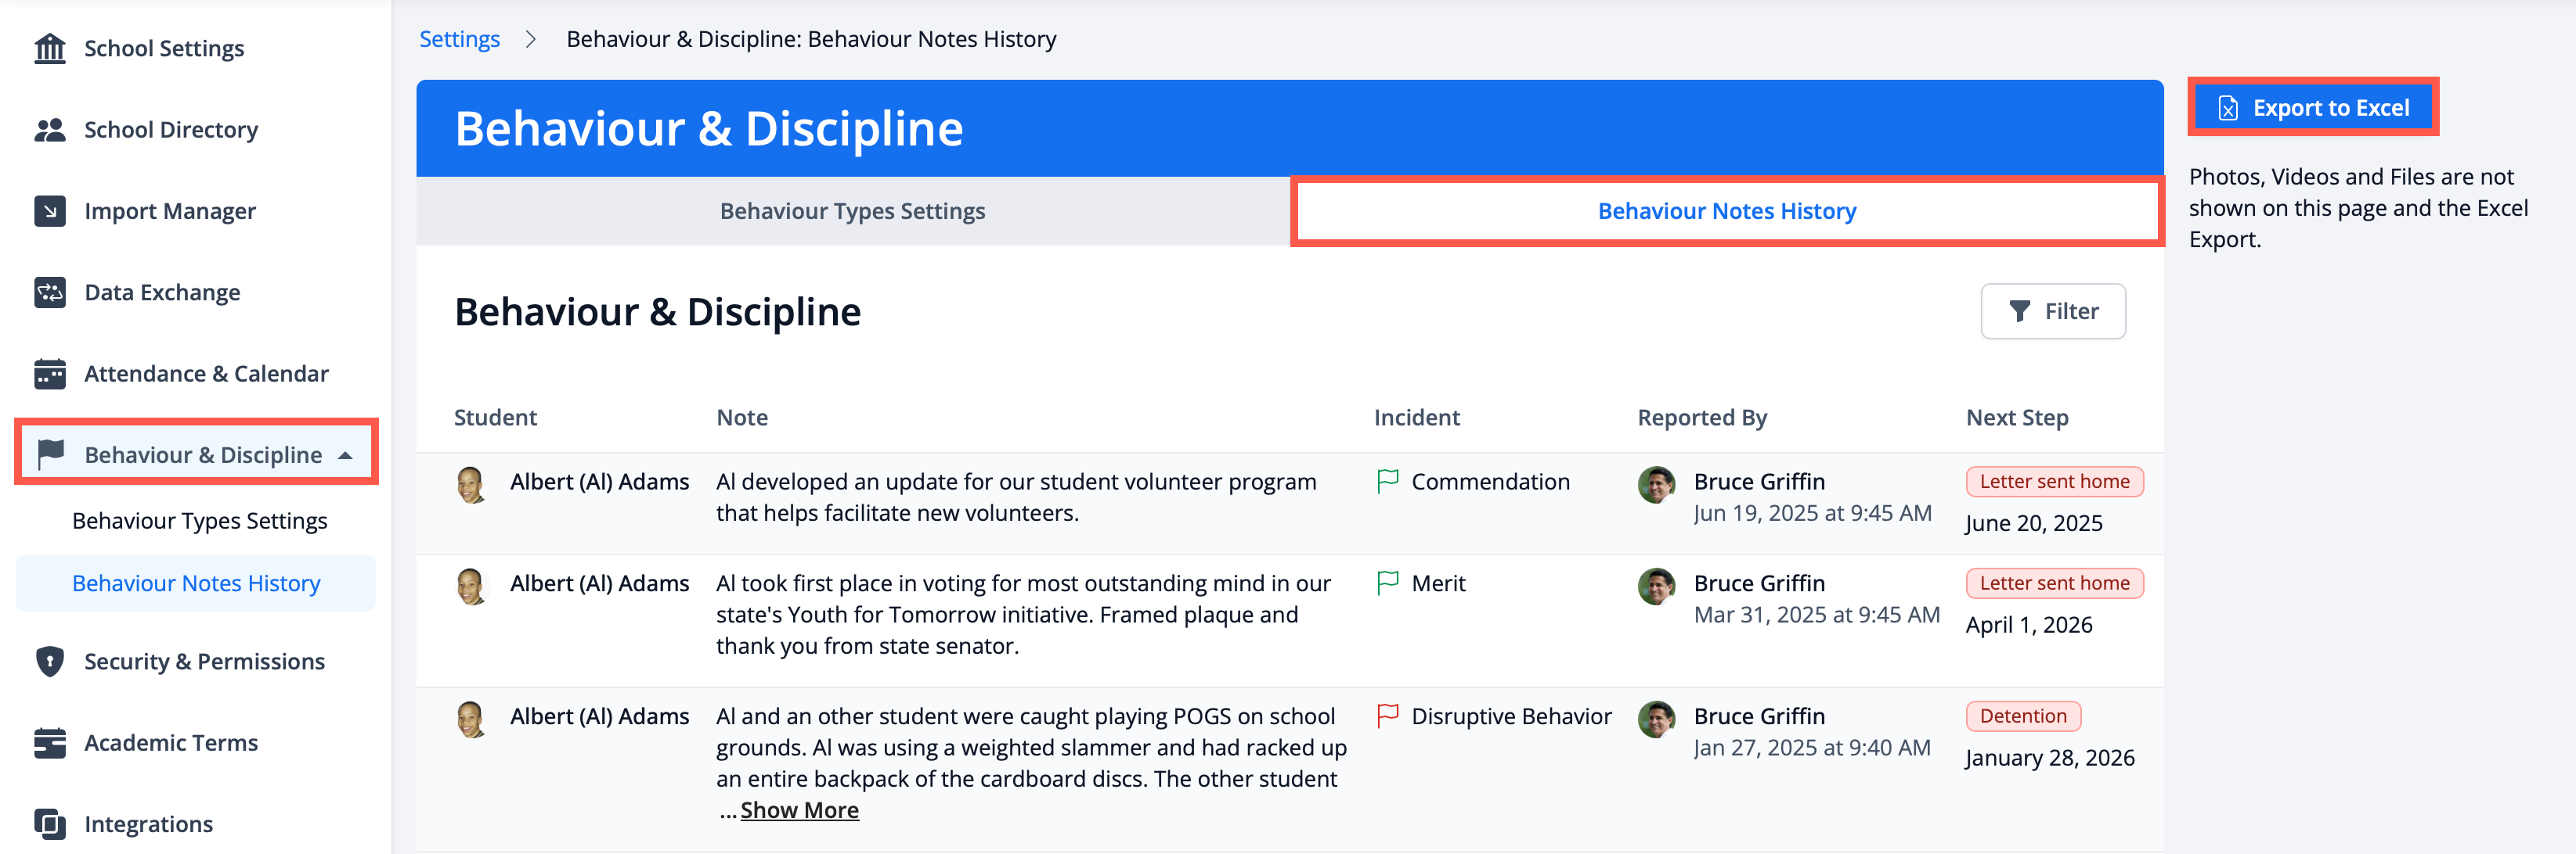
Task: Select the Behaviour Notes History tab
Action: [1726, 210]
